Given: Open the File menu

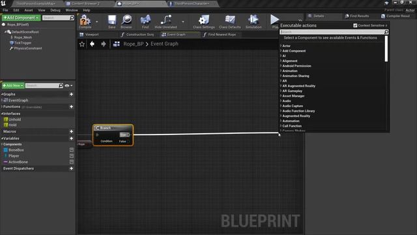Looking at the screenshot, I should (x=5, y=10).
